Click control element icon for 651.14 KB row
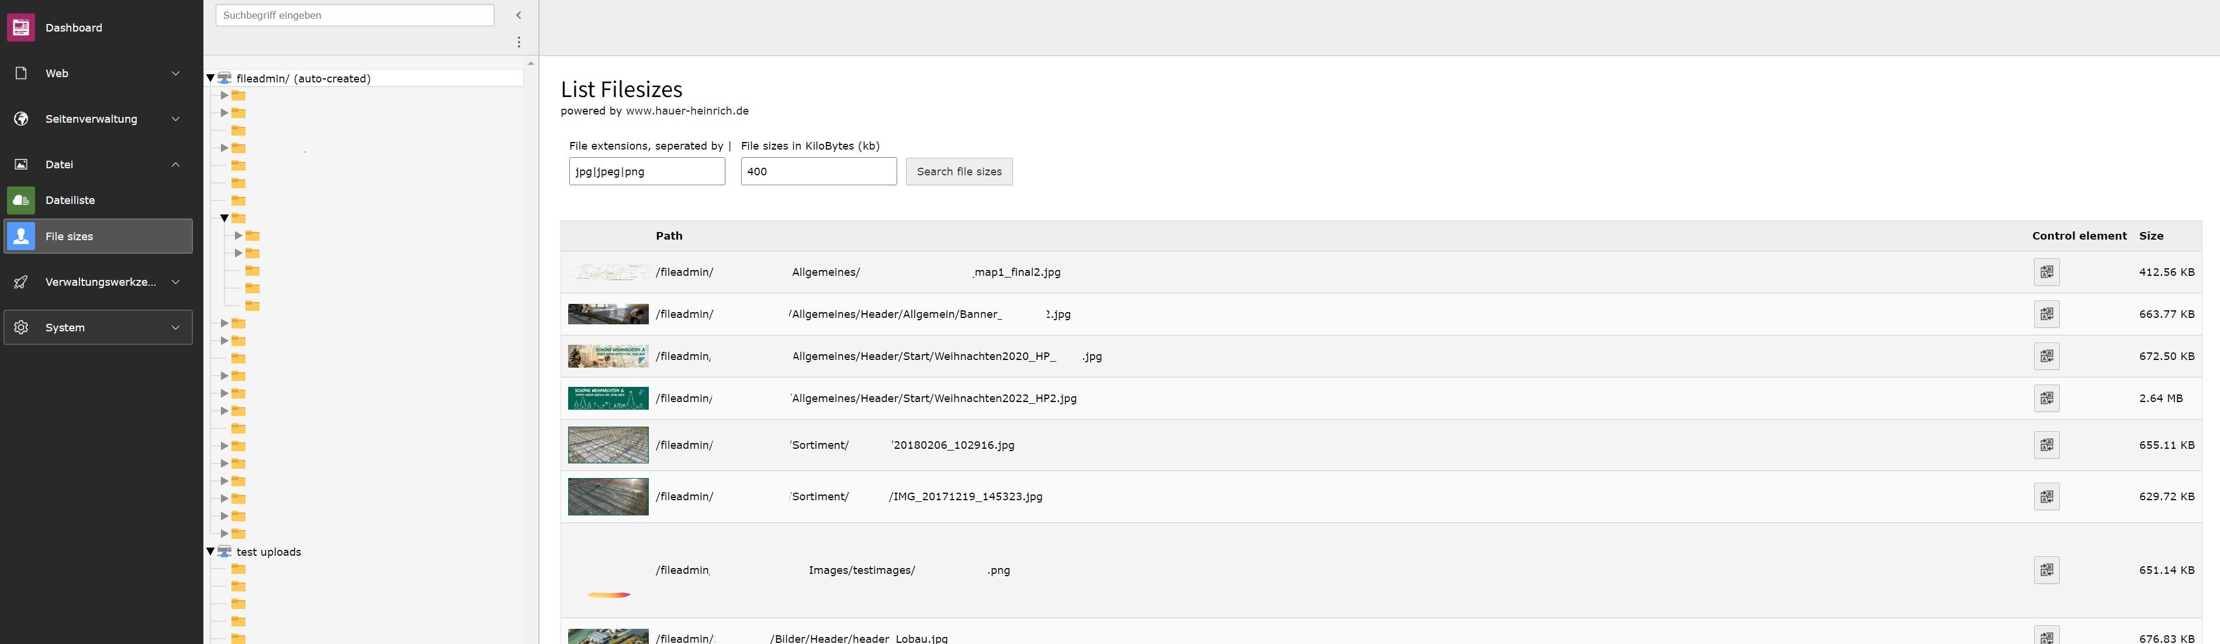This screenshot has width=2220, height=644. pos(2046,571)
